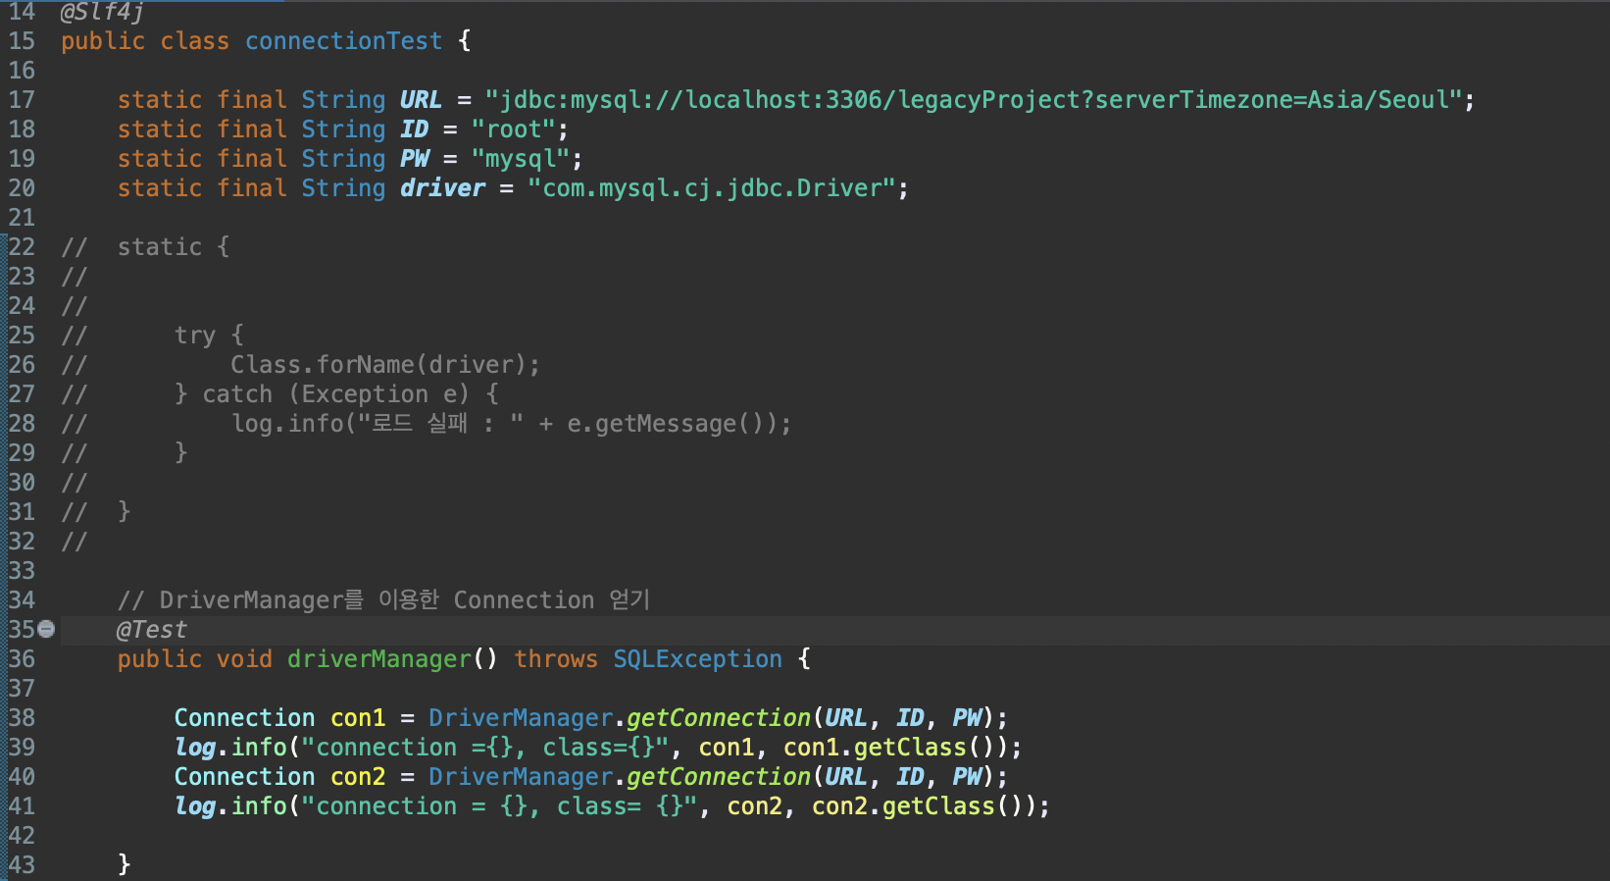Image resolution: width=1610 pixels, height=881 pixels.
Task: Click the URL field name on line 17
Action: [x=421, y=100]
